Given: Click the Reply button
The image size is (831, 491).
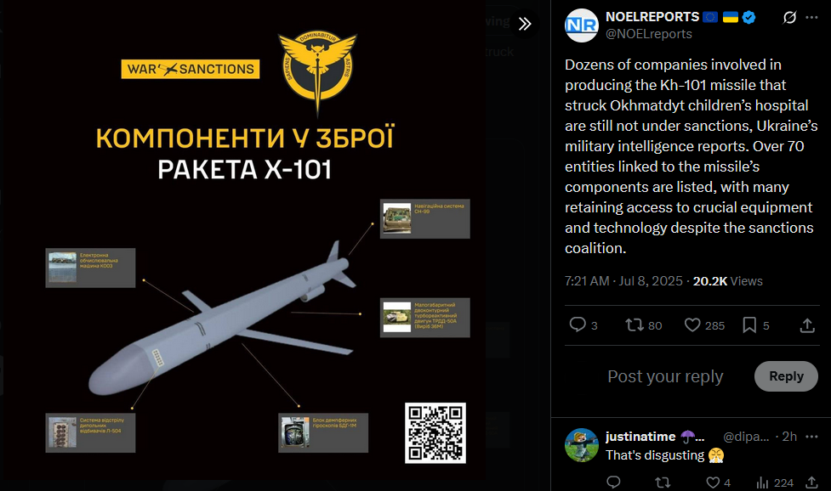Looking at the screenshot, I should coord(786,376).
